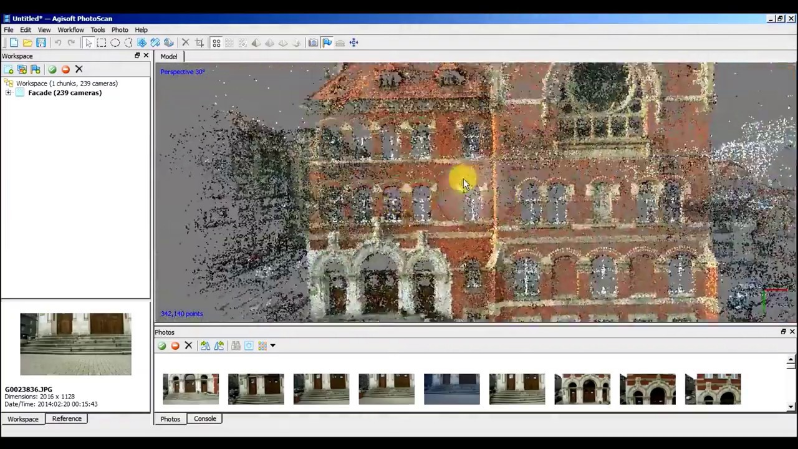Choose the Free-Form Selection tool
The image size is (798, 449).
click(128, 42)
